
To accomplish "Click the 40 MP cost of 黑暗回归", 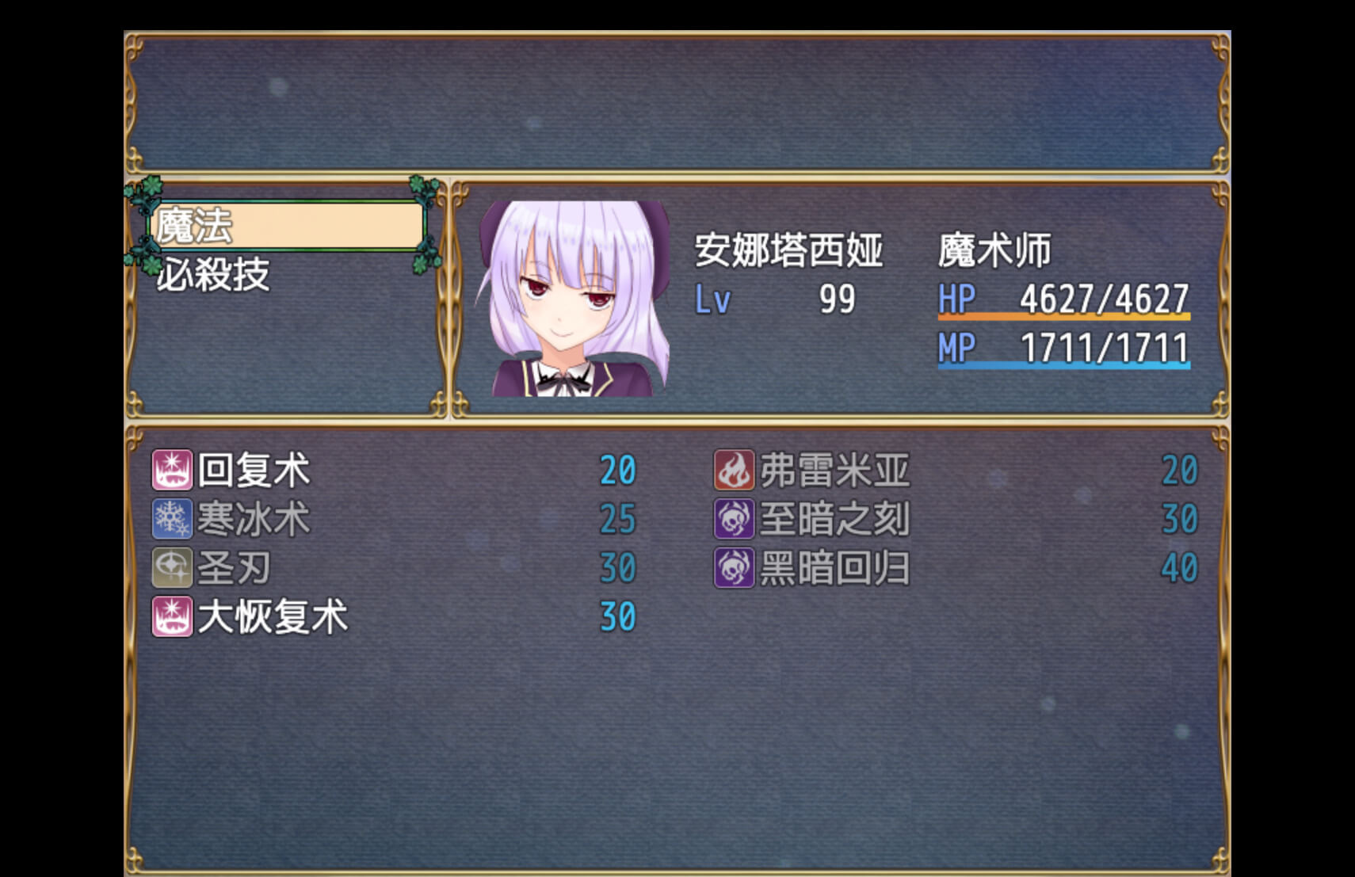I will coord(1180,568).
